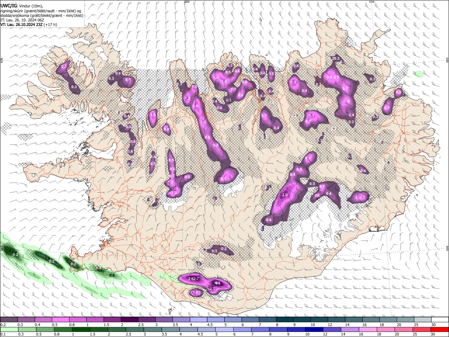
Task: Pick the white upper swatch after 30
Action: [x=440, y=320]
